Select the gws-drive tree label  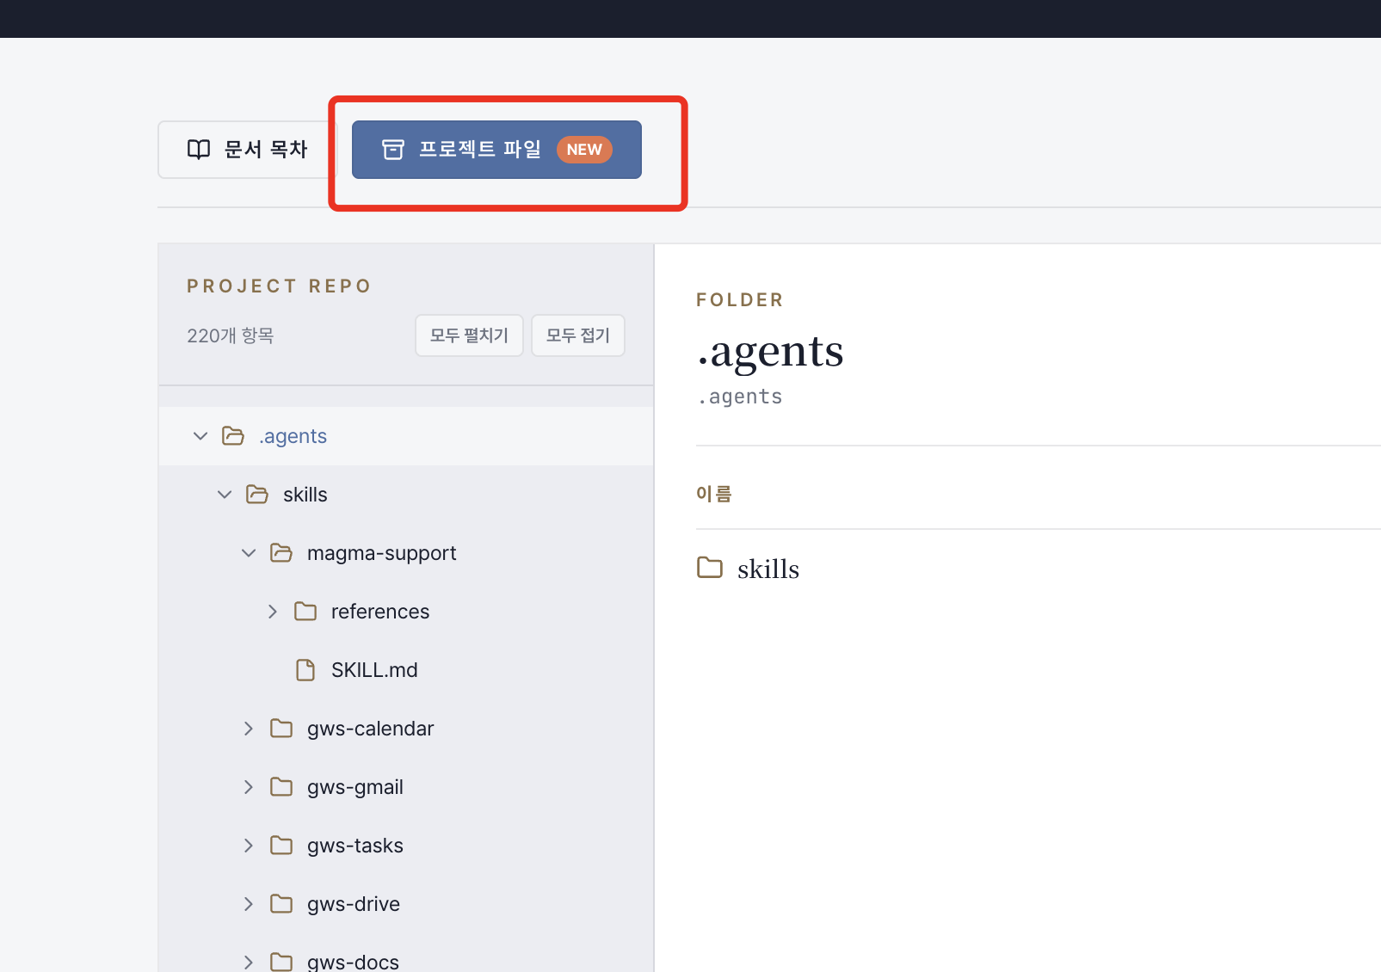pyautogui.click(x=354, y=904)
